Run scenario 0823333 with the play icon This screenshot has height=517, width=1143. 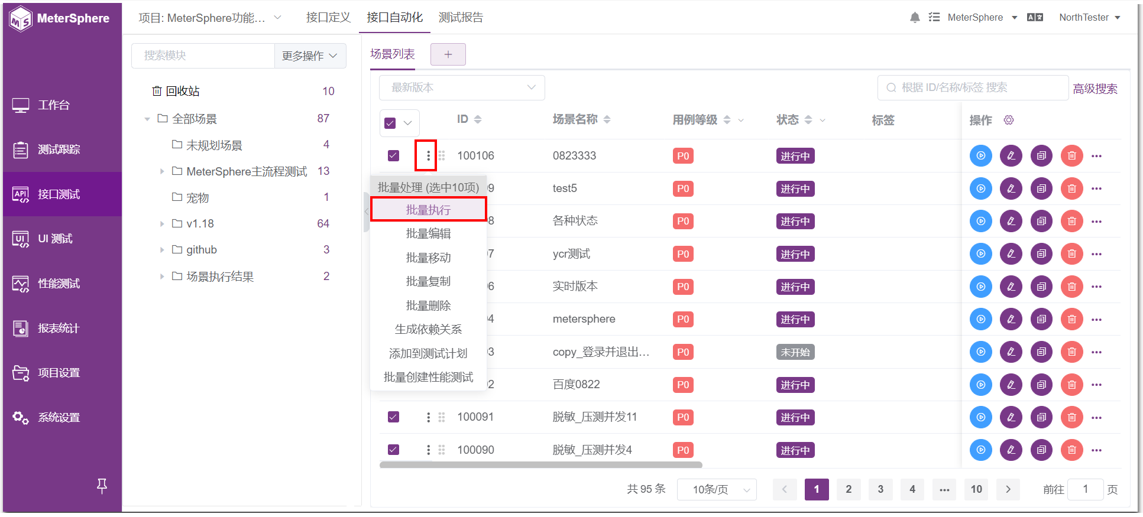[x=981, y=156]
